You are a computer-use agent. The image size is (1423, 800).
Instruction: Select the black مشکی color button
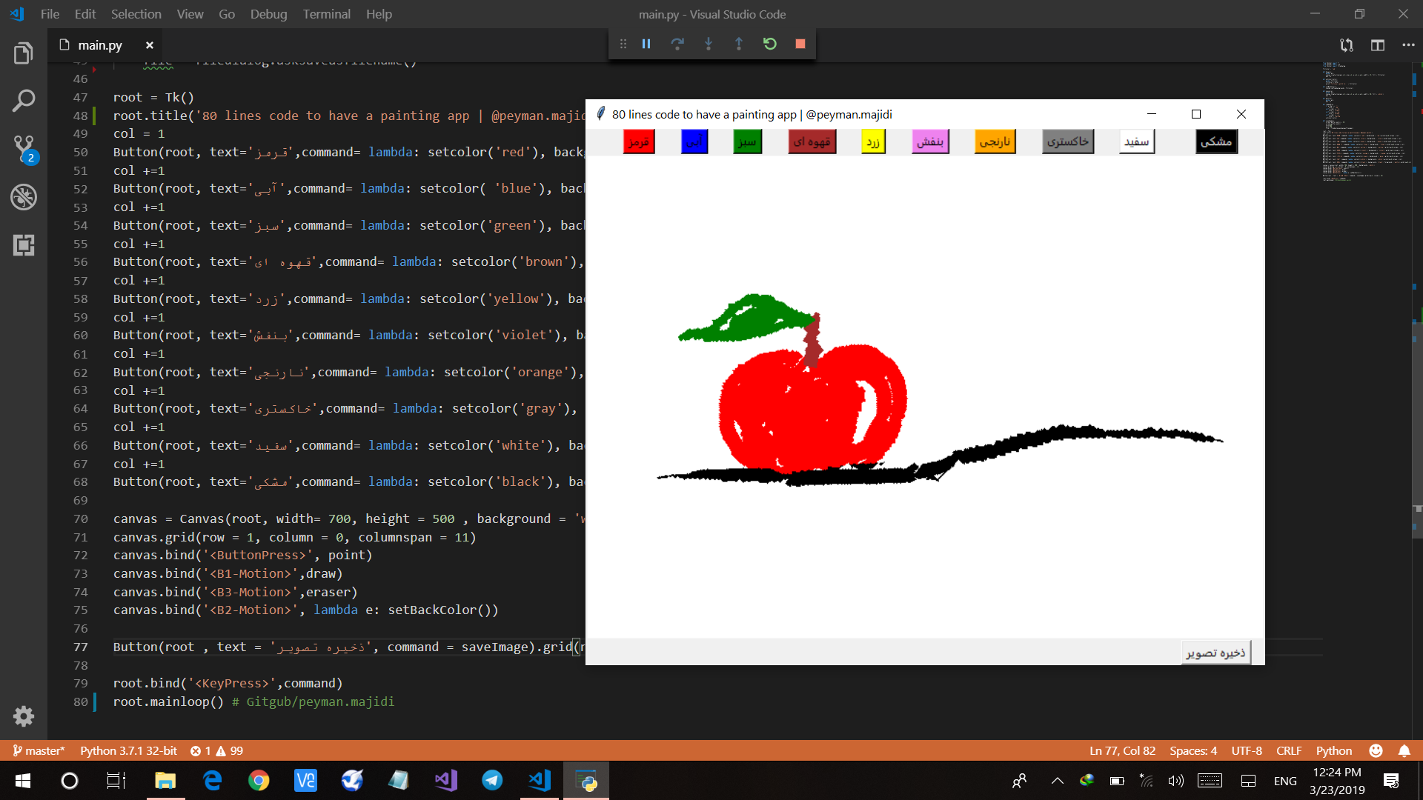pyautogui.click(x=1216, y=141)
